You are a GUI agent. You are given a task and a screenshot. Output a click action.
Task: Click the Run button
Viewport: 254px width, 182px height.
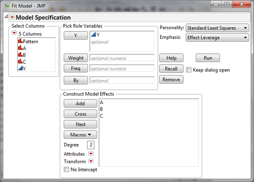tap(208, 58)
